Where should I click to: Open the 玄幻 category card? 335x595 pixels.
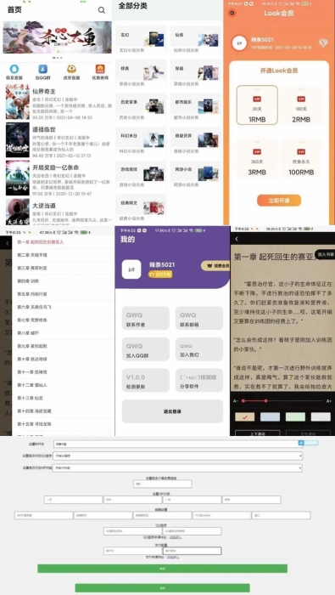tap(141, 40)
